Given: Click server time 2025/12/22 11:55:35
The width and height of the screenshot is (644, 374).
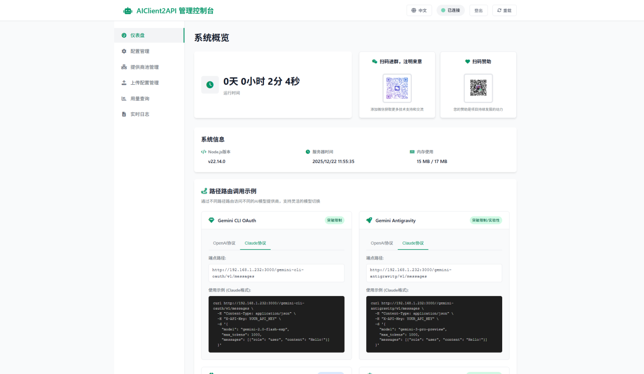Looking at the screenshot, I should click(333, 162).
